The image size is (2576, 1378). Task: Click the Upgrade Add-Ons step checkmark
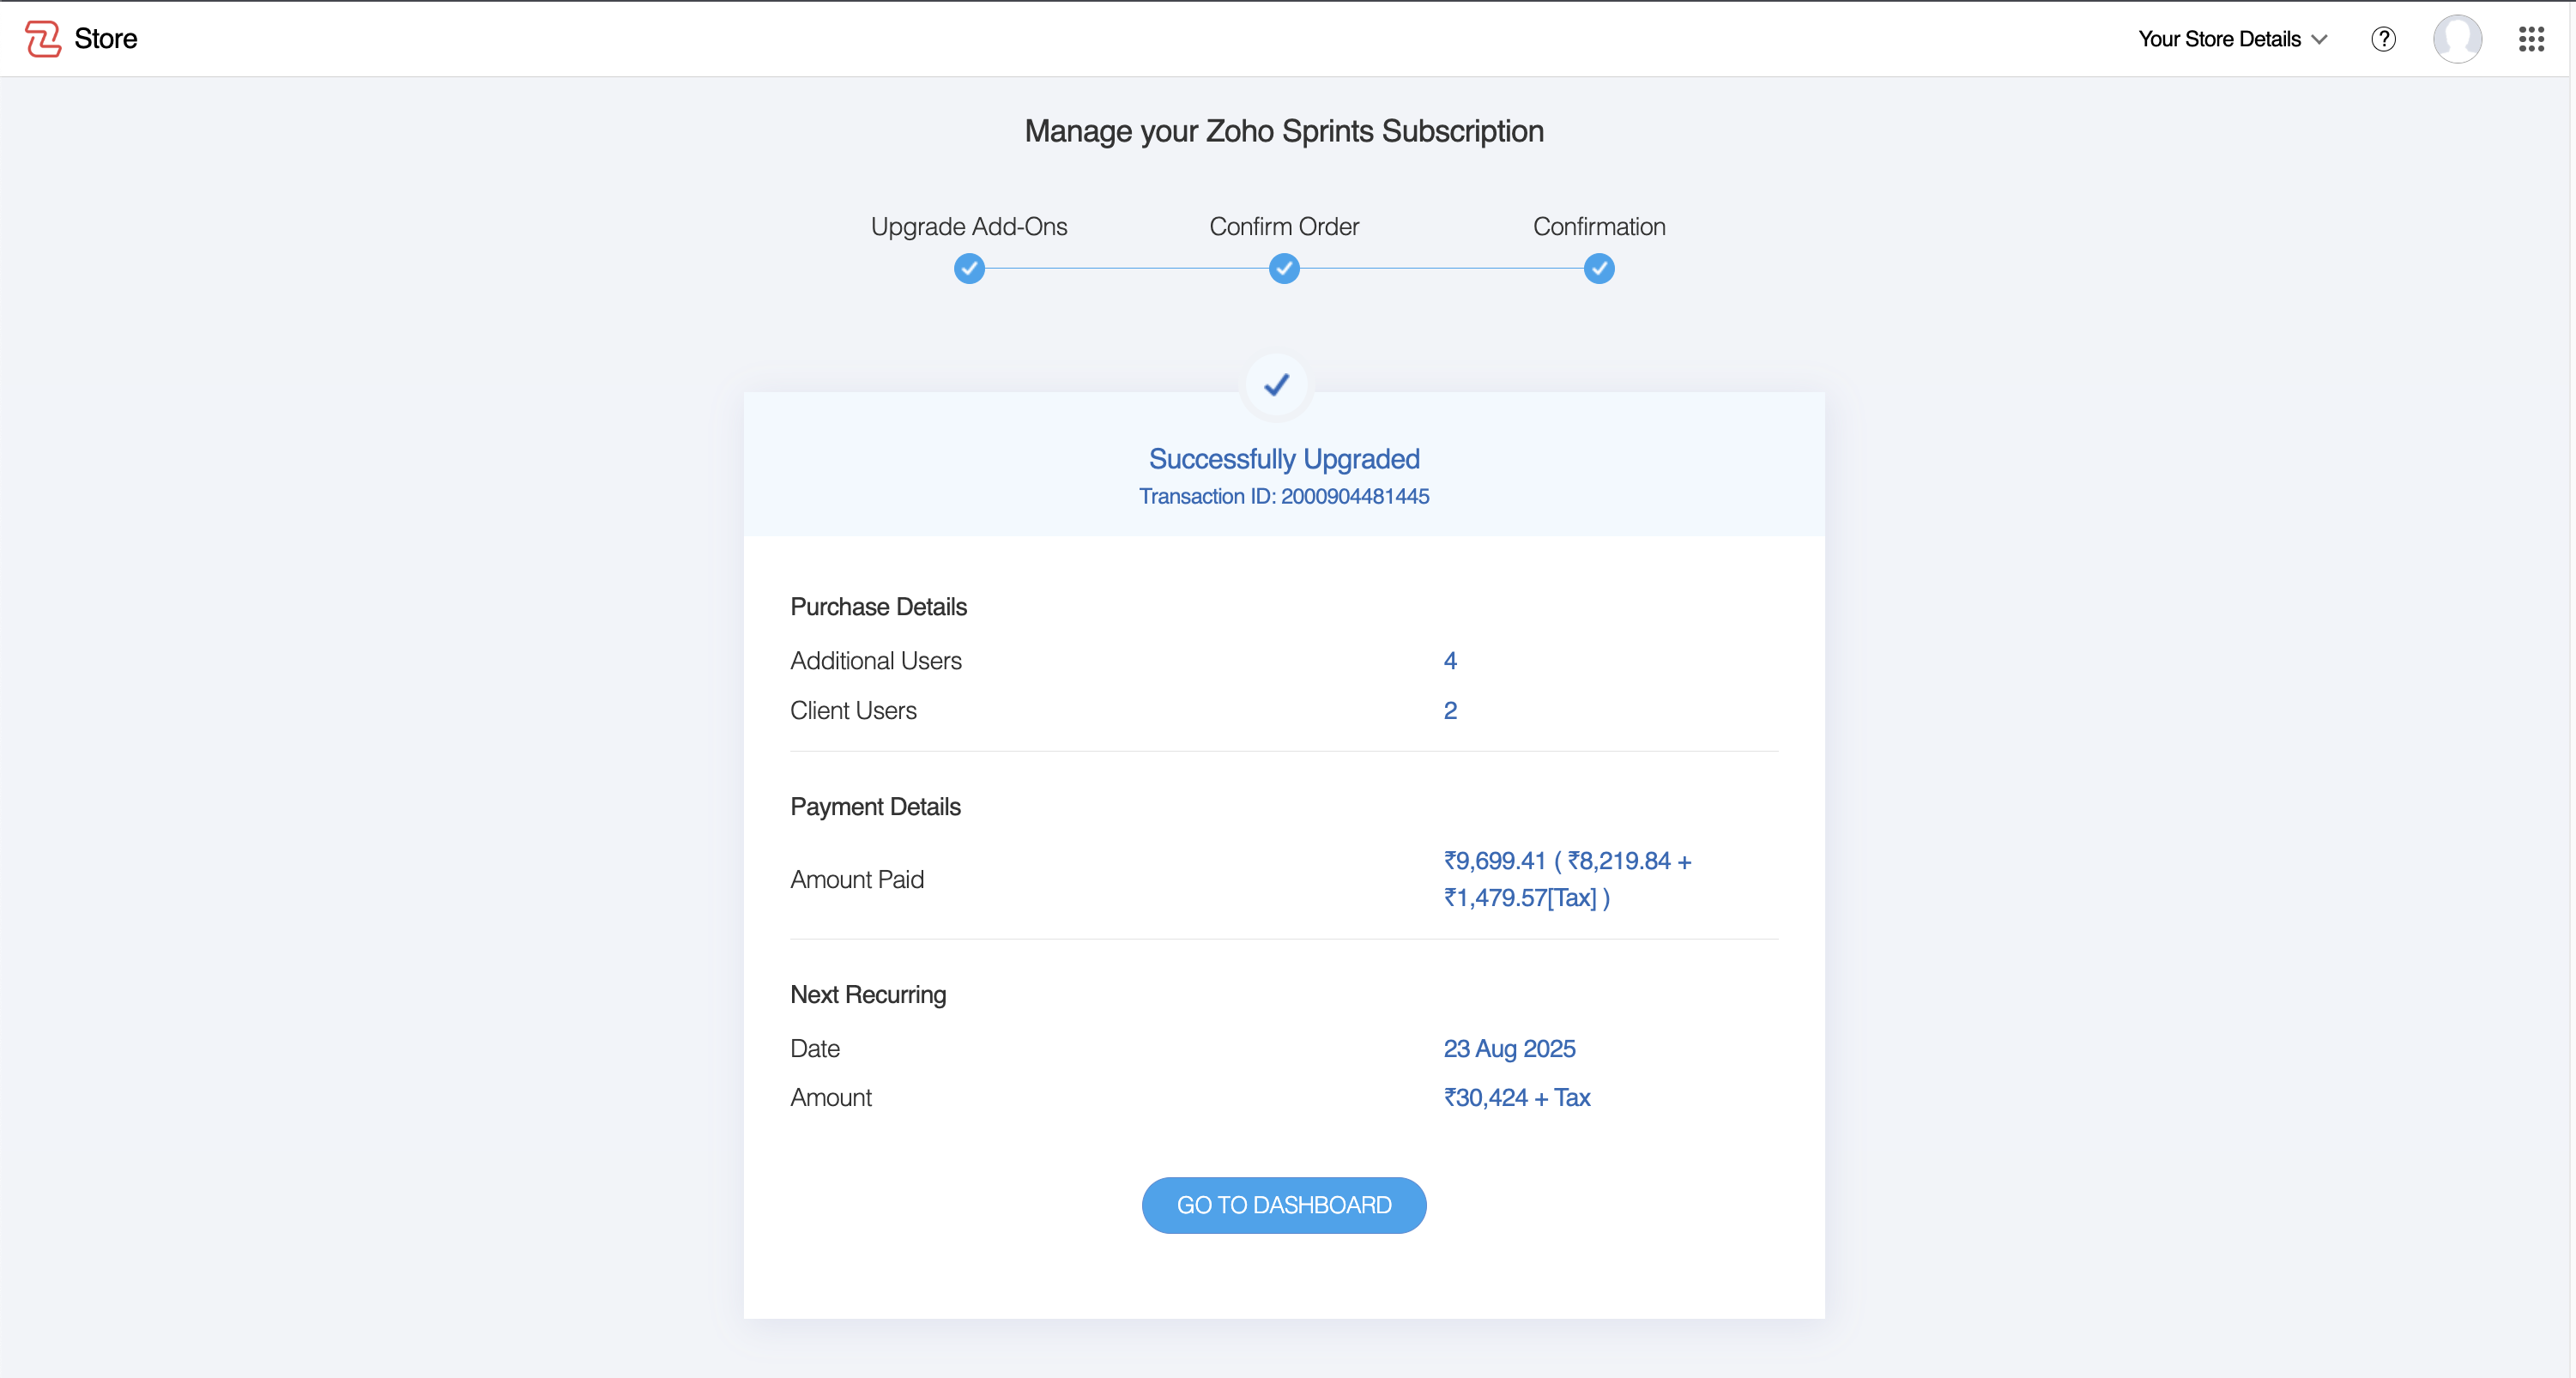969,269
